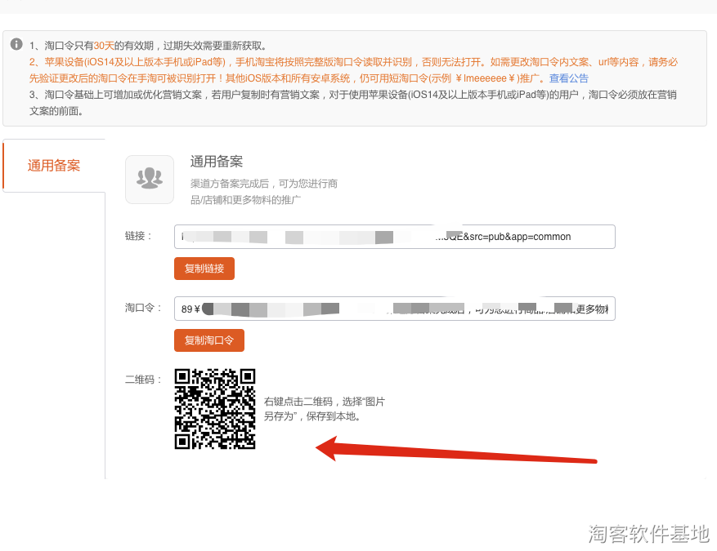The height and width of the screenshot is (551, 717).
Task: Click the 二维码 label
Action: [x=143, y=380]
